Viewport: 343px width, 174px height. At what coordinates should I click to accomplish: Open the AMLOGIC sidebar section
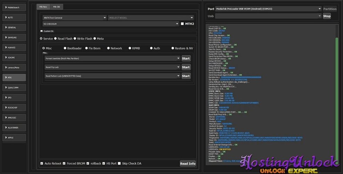[14, 118]
